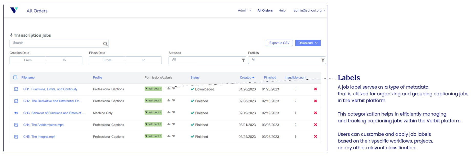Open the Download dropdown button

[x=308, y=43]
